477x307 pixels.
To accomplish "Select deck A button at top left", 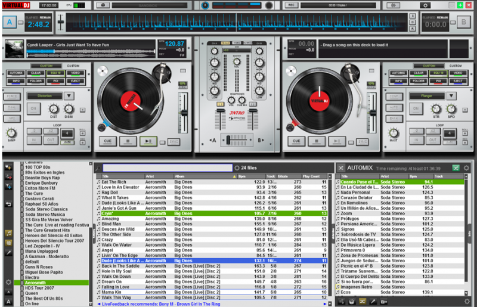I will click(x=10, y=22).
